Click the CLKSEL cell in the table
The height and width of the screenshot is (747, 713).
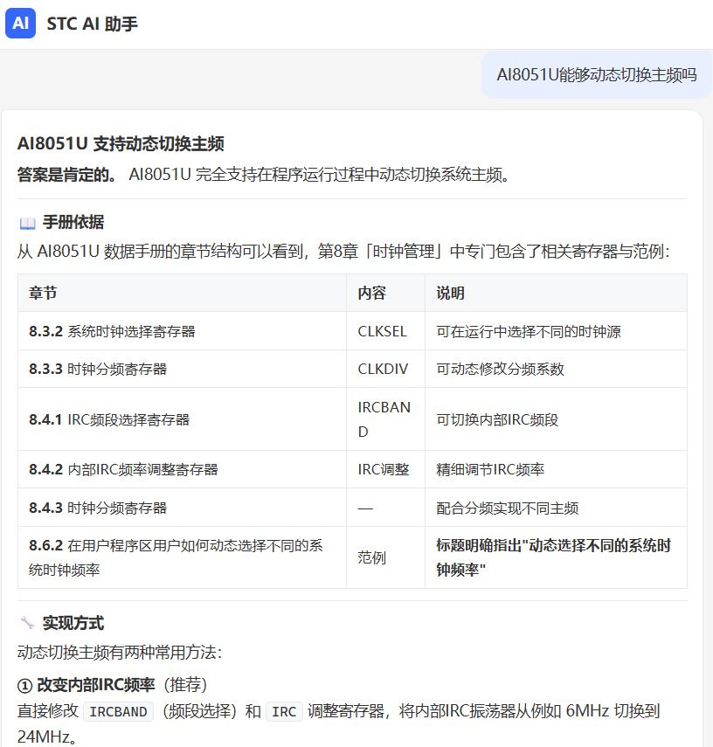(382, 331)
